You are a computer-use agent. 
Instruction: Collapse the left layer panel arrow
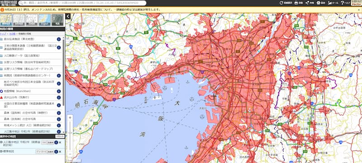point(68,16)
